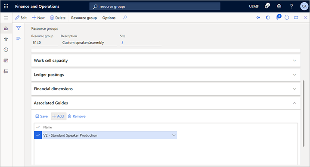Select V2 - Standard Speaker Production text
The width and height of the screenshot is (310, 167).
[x=70, y=135]
